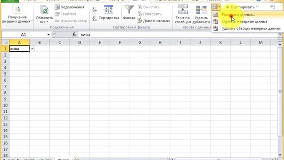The image size is (284, 160).
Task: Select column D header
Action: point(79,43)
